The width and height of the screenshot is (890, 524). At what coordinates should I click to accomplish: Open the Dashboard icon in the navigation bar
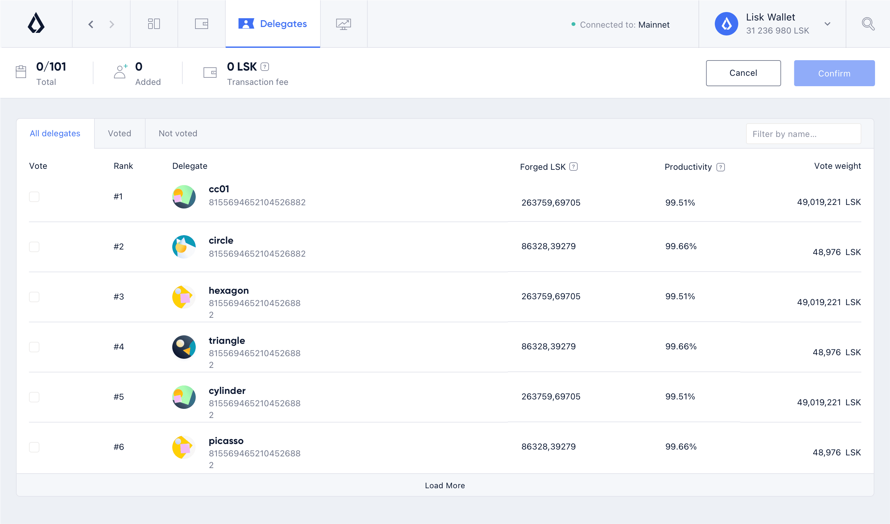click(154, 23)
